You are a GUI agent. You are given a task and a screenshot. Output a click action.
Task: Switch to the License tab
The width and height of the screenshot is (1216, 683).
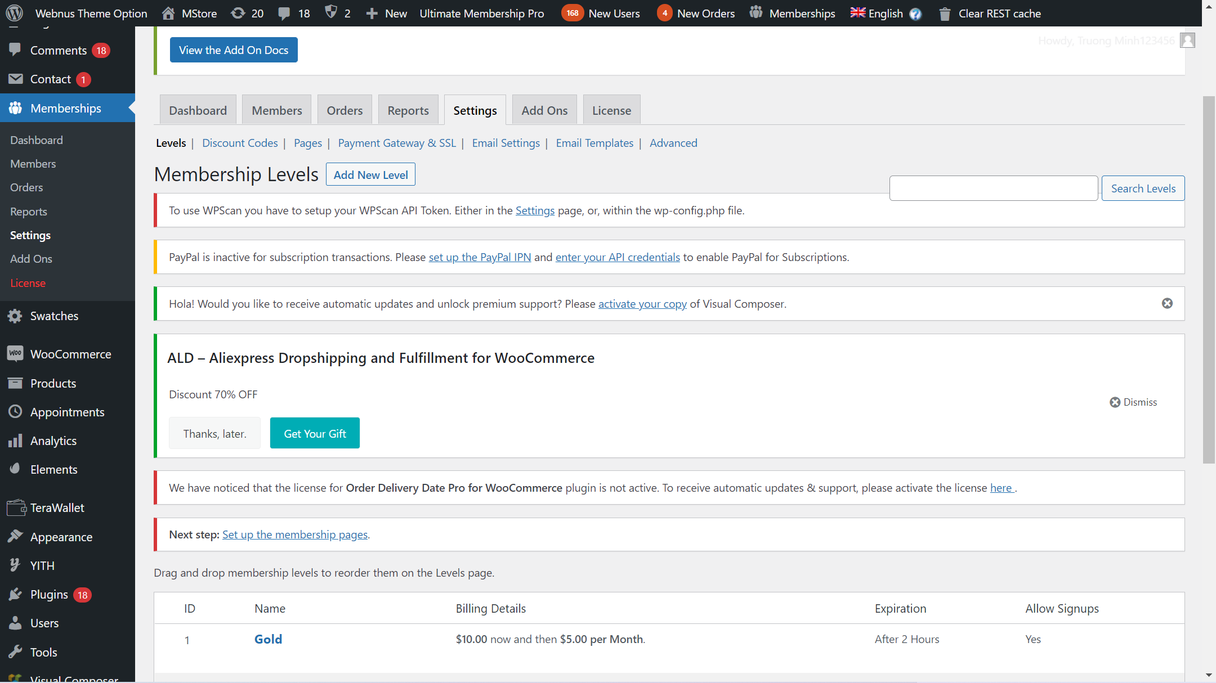click(x=611, y=110)
